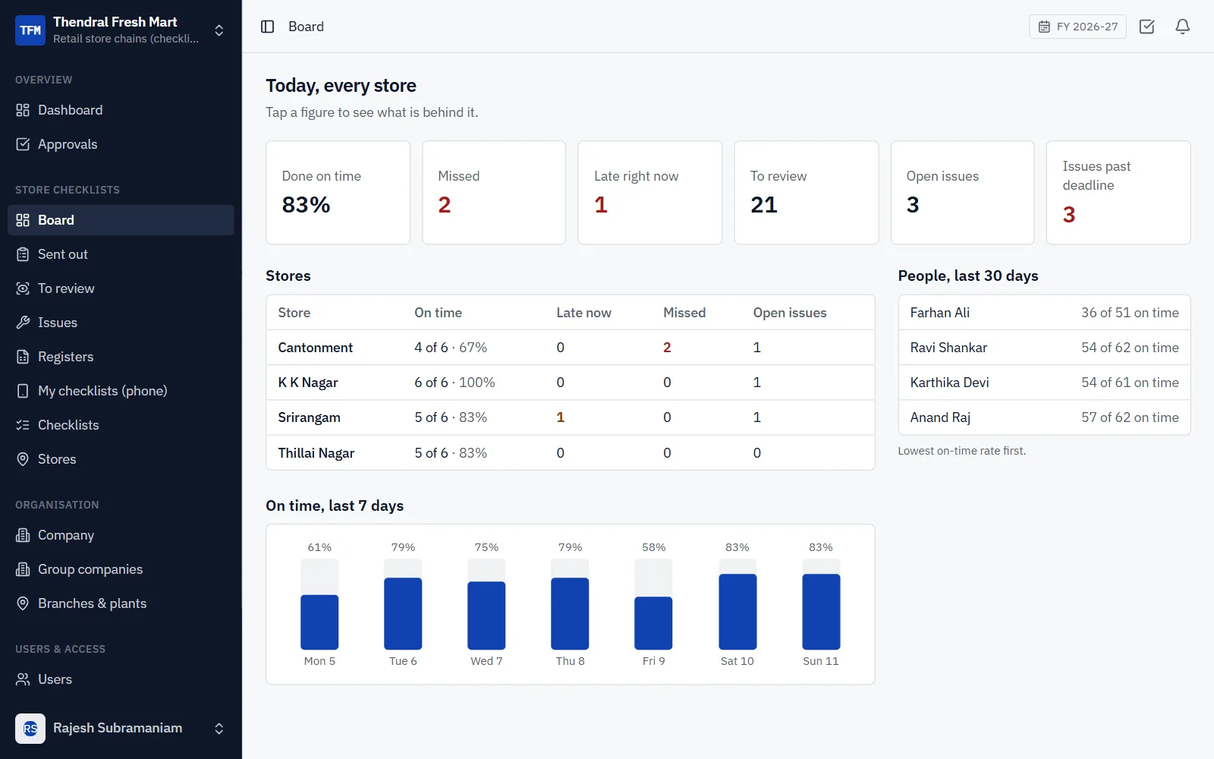This screenshot has height=759, width=1214.
Task: Click the phone icon for My checklists
Action: click(23, 391)
